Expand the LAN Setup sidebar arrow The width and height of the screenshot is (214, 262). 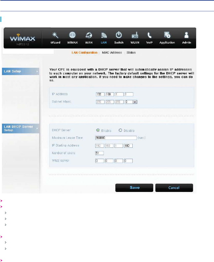tap(37, 71)
